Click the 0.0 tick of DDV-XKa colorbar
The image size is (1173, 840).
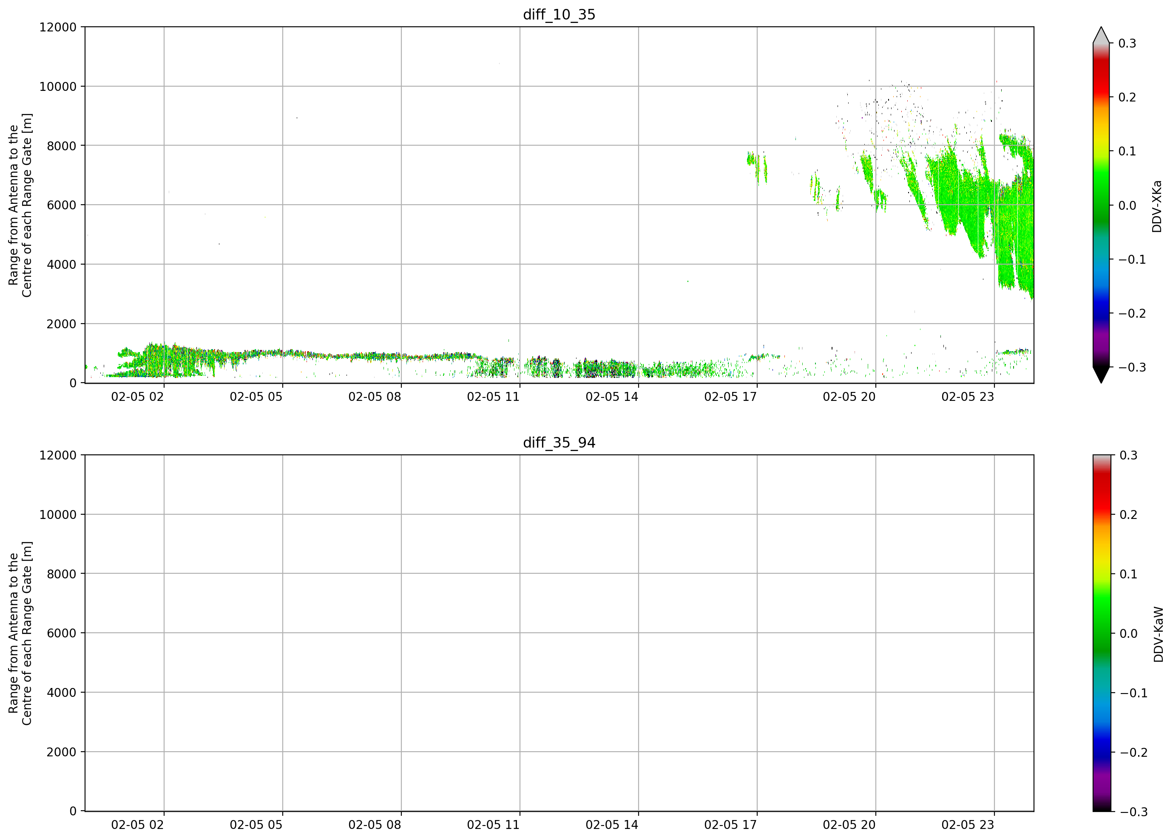coord(1127,206)
